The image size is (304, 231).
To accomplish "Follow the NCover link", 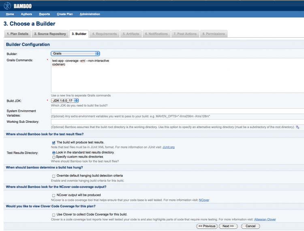I will 204,200.
